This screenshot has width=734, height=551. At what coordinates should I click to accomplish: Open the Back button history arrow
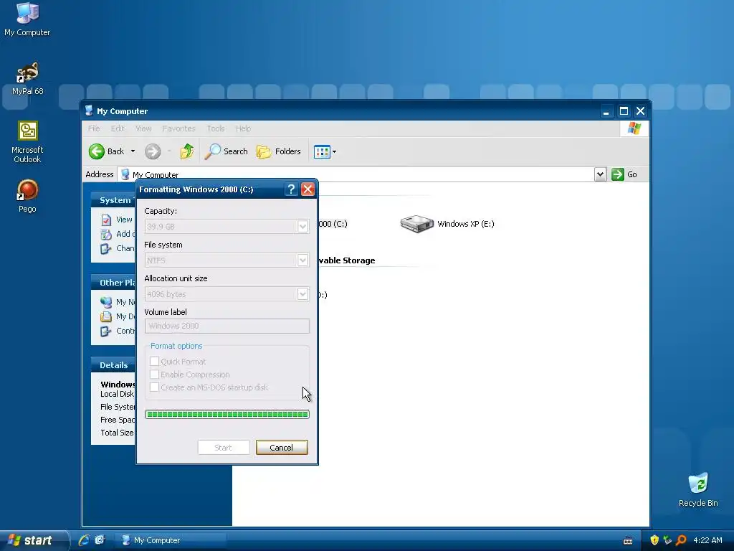click(133, 151)
